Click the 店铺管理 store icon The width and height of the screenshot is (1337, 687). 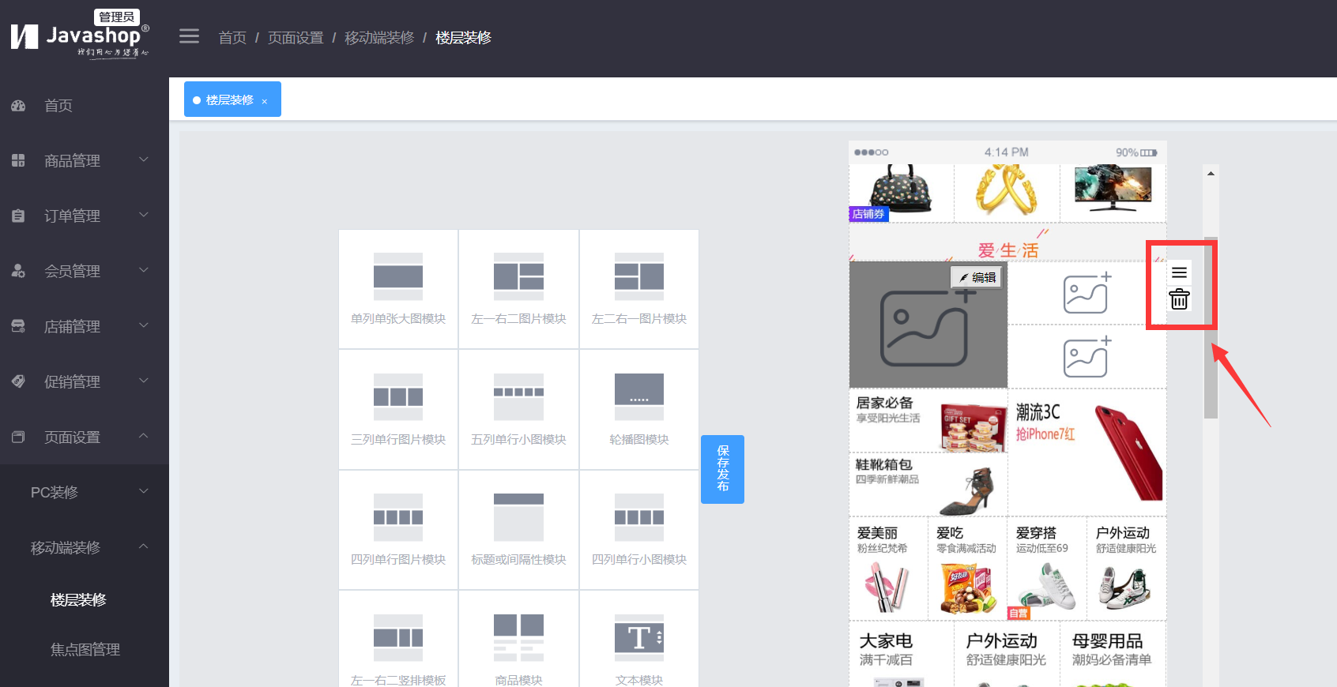coord(18,326)
